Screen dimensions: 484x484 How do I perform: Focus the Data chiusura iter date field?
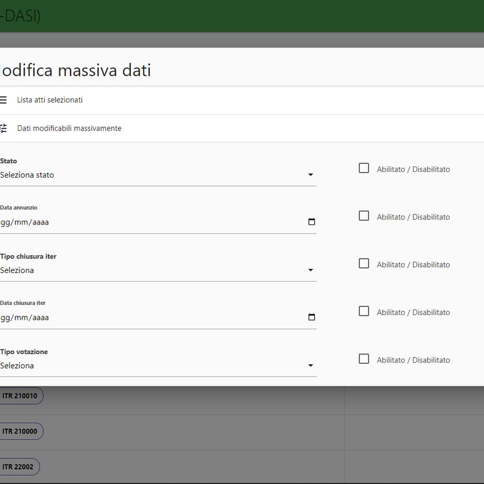[158, 318]
